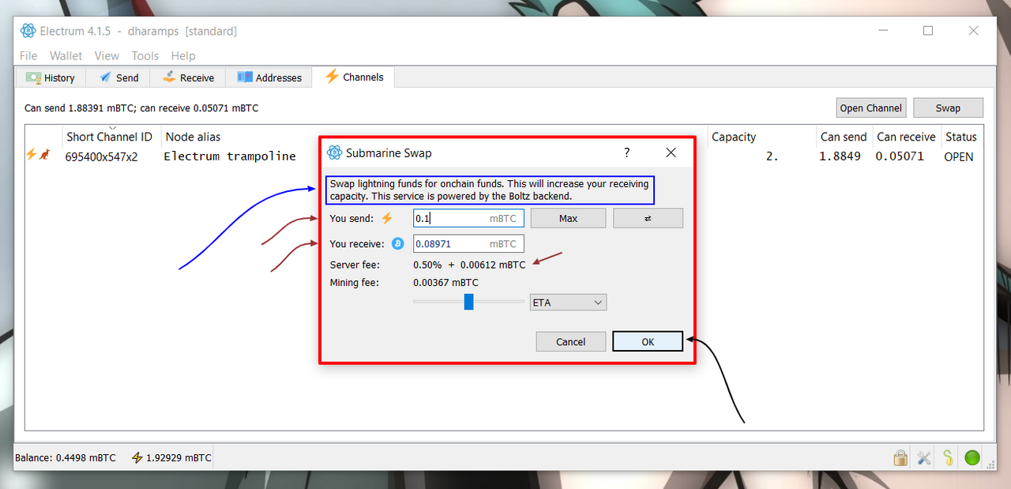This screenshot has height=489, width=1011.
Task: Select channel 695400x547x2 cell
Action: 101,156
